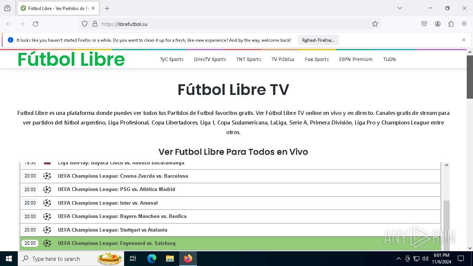Expand the list all tabs chevron
Viewport: 473px width, 266px height.
coord(400,8)
